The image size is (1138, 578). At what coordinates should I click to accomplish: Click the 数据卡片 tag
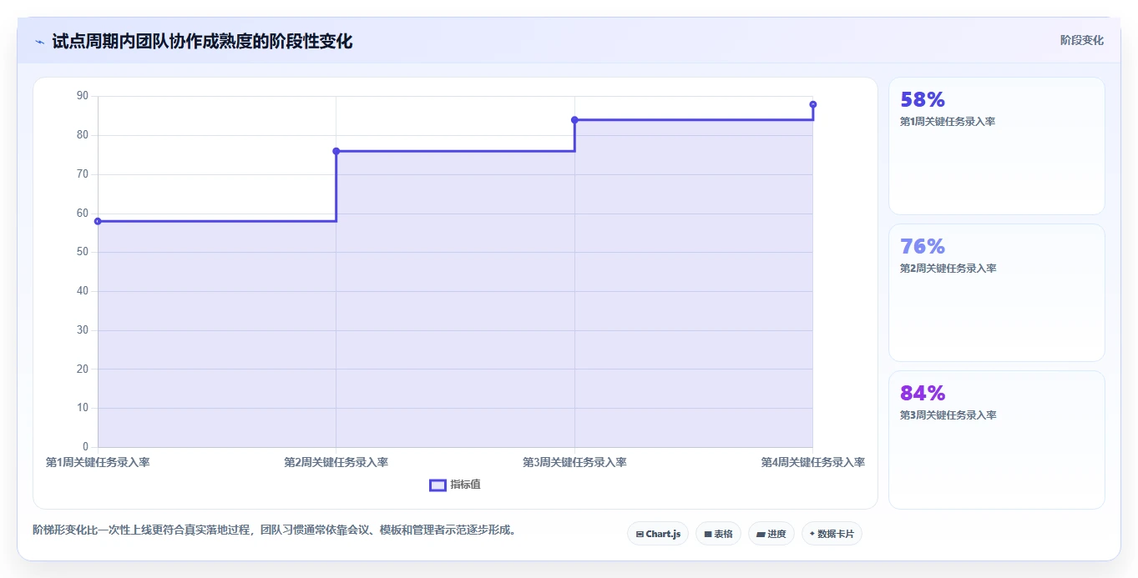click(x=832, y=534)
